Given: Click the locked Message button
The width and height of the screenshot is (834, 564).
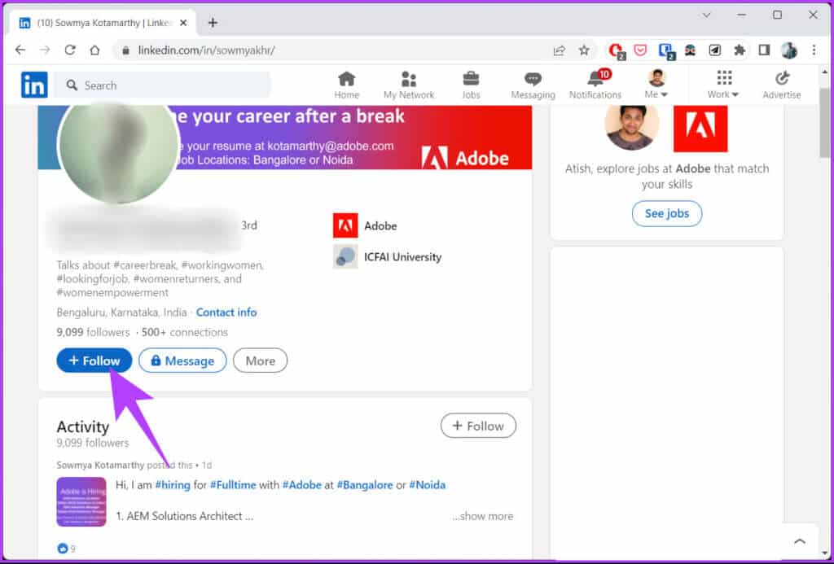Looking at the screenshot, I should 182,361.
